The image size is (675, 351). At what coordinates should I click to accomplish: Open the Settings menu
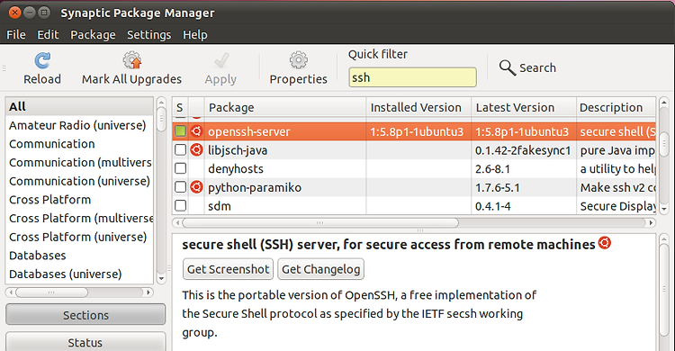[148, 34]
